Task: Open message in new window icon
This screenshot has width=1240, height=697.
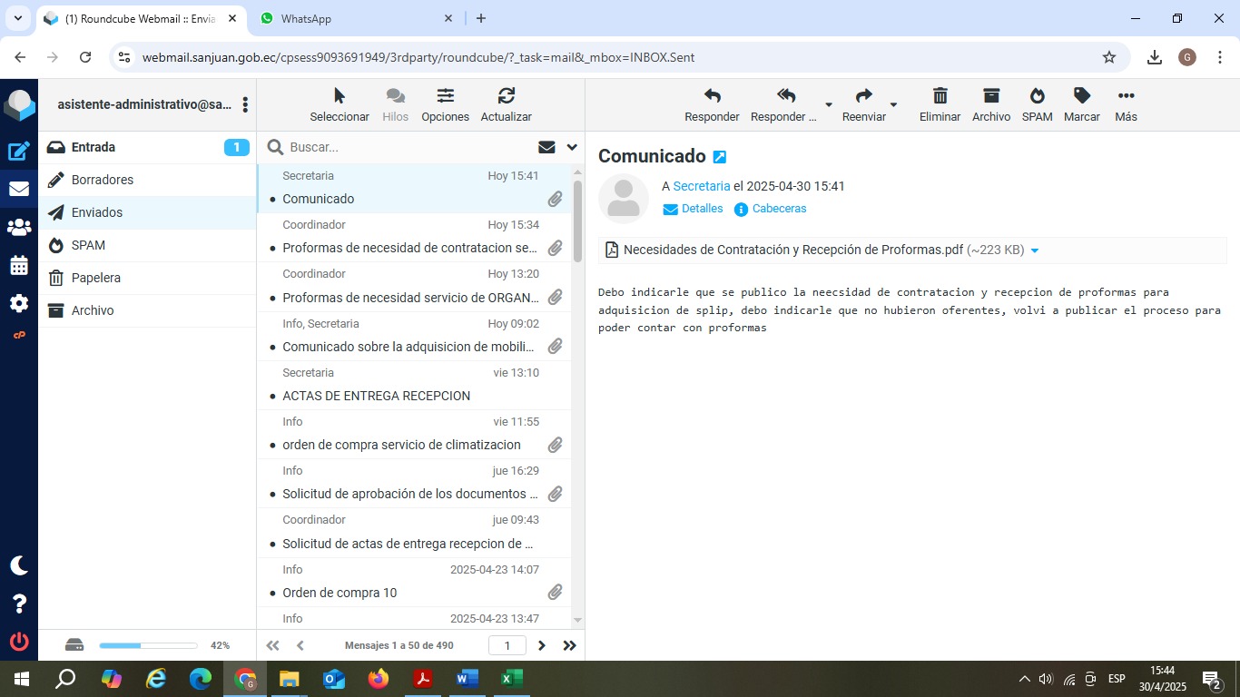Action: coord(720,157)
